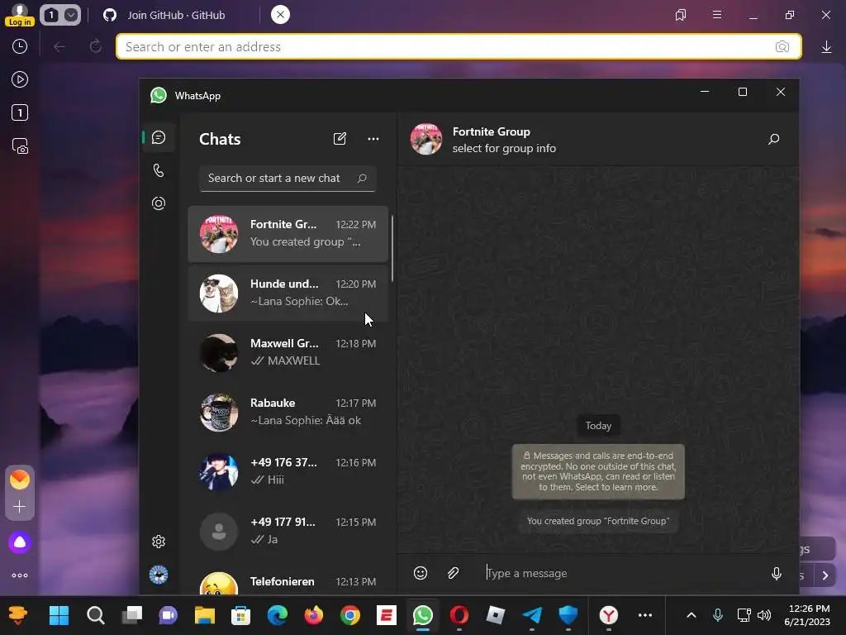Click the Log in profile button
Viewport: 846px width, 635px height.
click(x=20, y=15)
